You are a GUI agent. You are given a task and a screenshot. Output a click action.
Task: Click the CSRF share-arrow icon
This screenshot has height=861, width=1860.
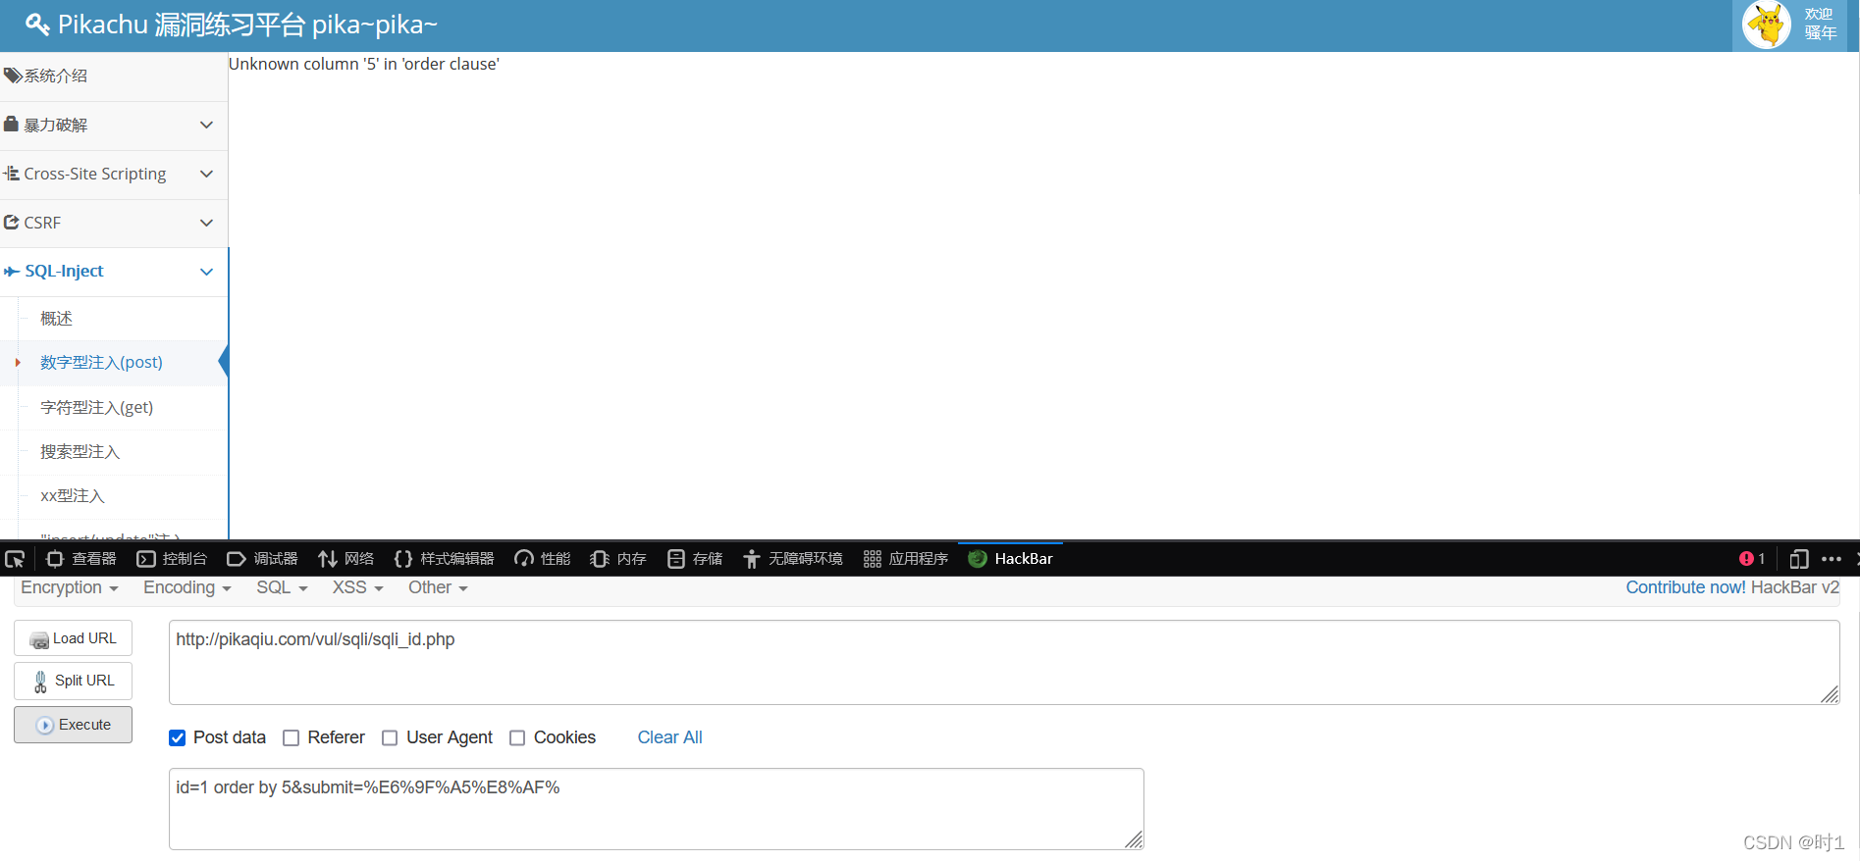pyautogui.click(x=12, y=223)
